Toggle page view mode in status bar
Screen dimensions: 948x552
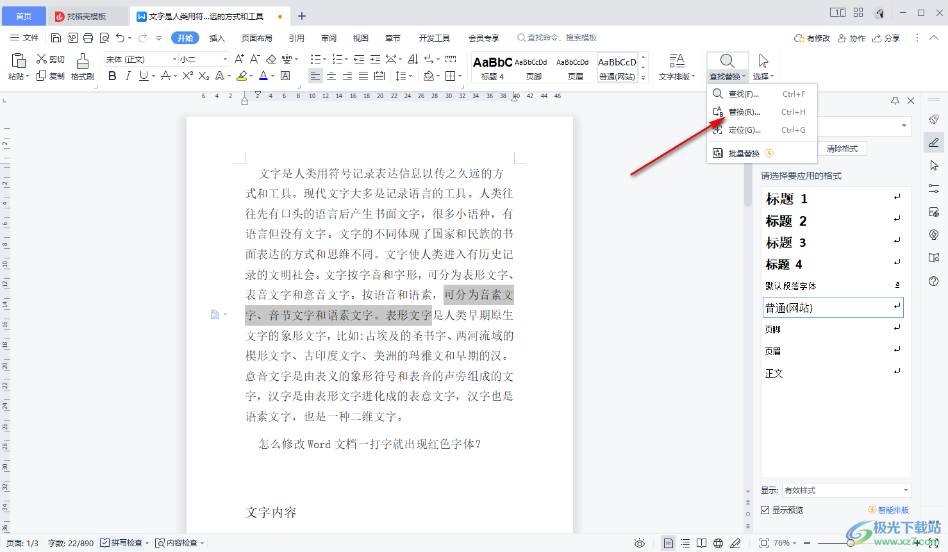[x=669, y=543]
